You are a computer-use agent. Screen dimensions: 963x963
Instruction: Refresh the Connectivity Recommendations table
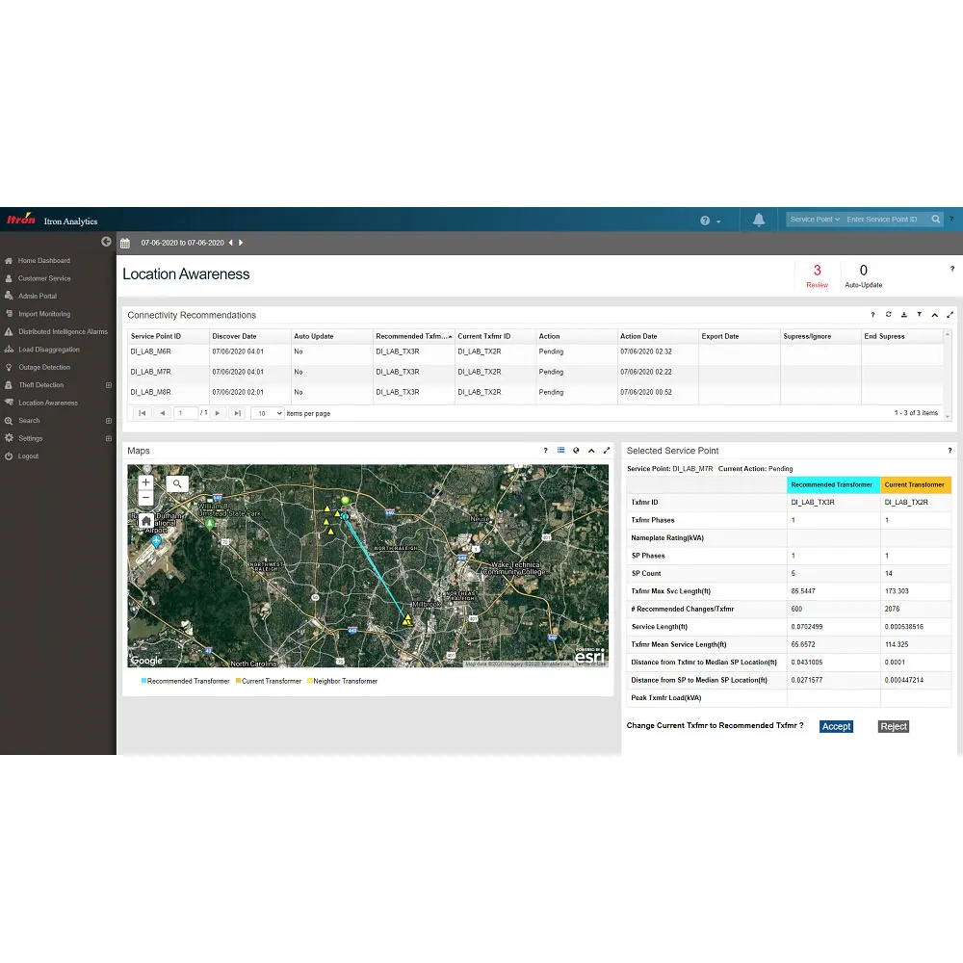click(x=888, y=315)
